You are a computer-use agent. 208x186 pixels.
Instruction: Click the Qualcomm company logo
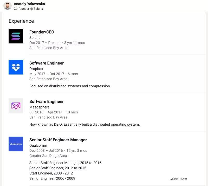pos(16,144)
